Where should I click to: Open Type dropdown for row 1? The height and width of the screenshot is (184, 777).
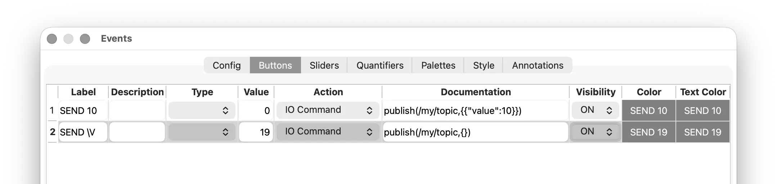[202, 110]
